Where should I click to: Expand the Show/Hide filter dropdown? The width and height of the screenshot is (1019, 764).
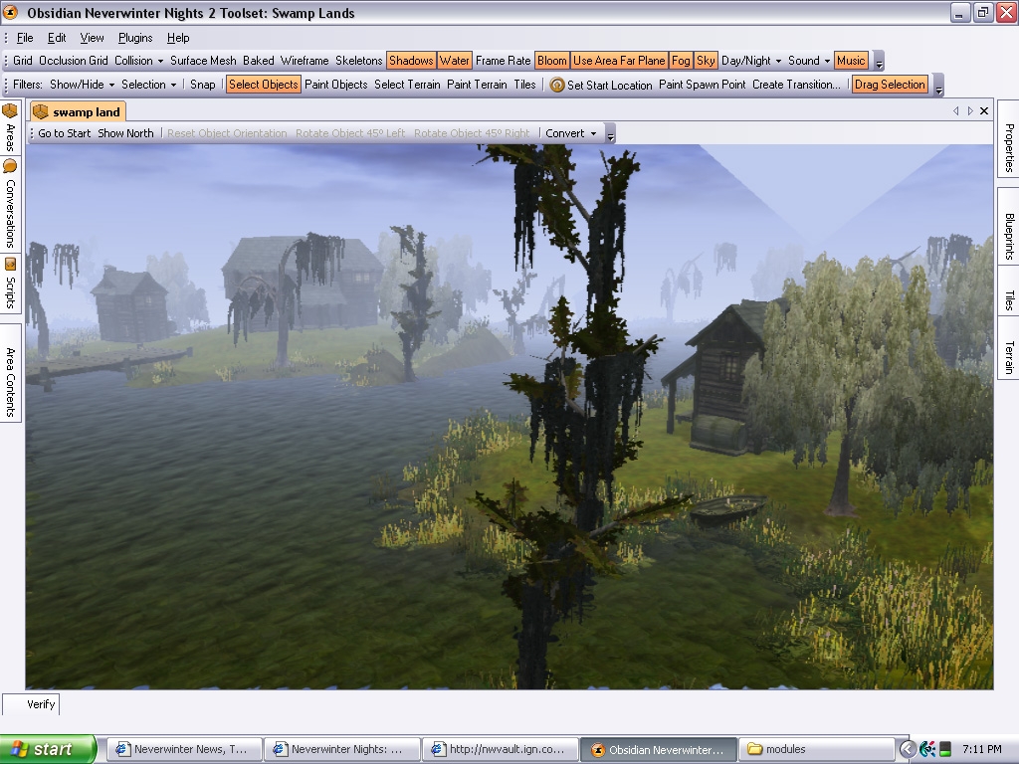83,85
